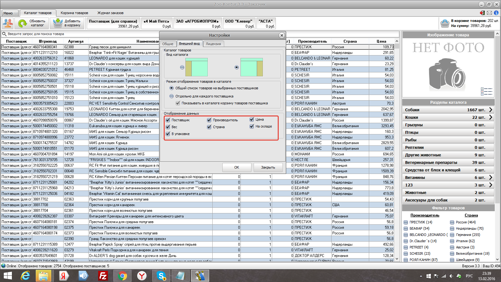Open Internet Explorer from taskbar
Viewport: 501px width, 282px height.
[25, 276]
